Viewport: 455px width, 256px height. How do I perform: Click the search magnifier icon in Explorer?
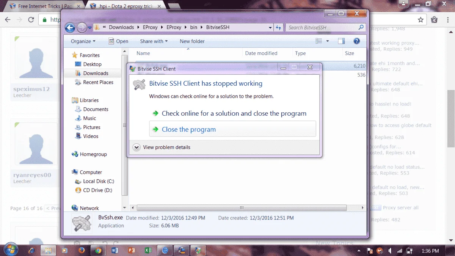(361, 27)
